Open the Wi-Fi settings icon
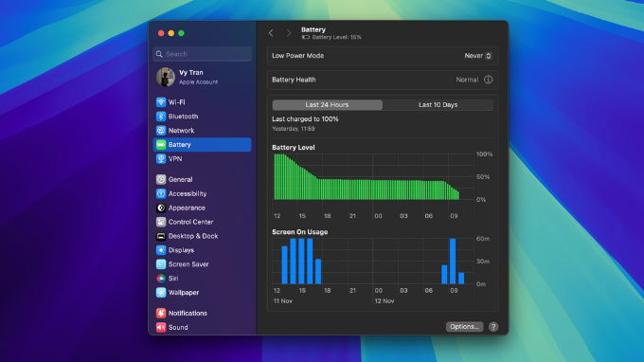 pyautogui.click(x=161, y=102)
